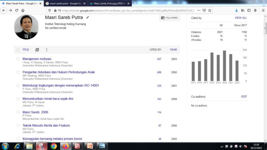Close the Masri Sareb Putra Scholar tab
Image resolution: width=267 pixels, height=150 pixels.
click(40, 3)
